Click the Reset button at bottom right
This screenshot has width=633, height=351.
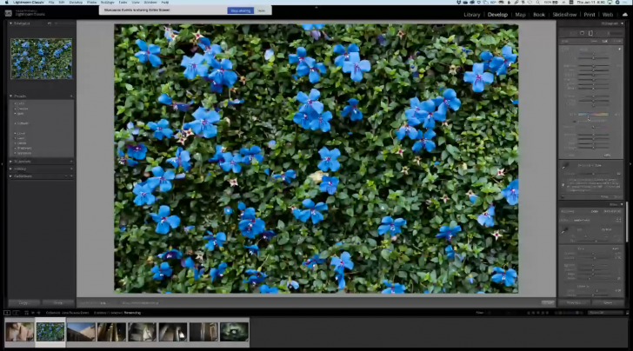608,302
